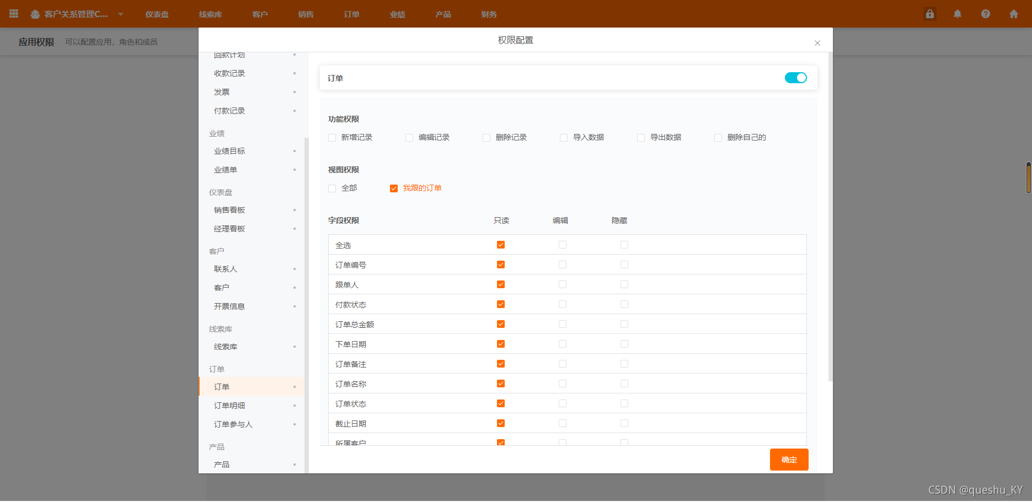Open the workspace switcher dropdown arrow
This screenshot has height=502, width=1032.
[120, 14]
